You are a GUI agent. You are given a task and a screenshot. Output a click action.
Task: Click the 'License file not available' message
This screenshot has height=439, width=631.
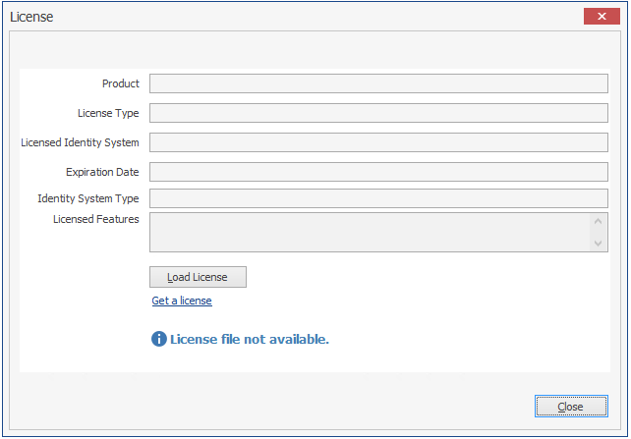click(250, 339)
